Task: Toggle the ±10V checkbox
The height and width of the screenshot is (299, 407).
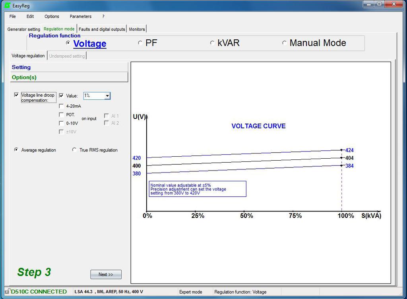Action: point(61,132)
